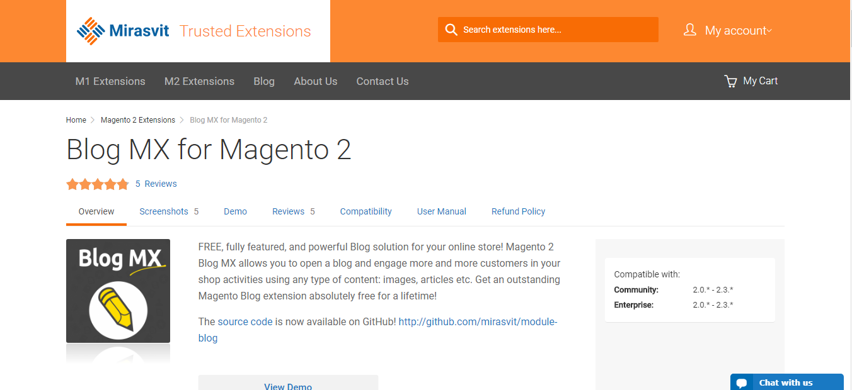Switch to the Demo tab
This screenshot has height=390, width=852.
(x=235, y=211)
